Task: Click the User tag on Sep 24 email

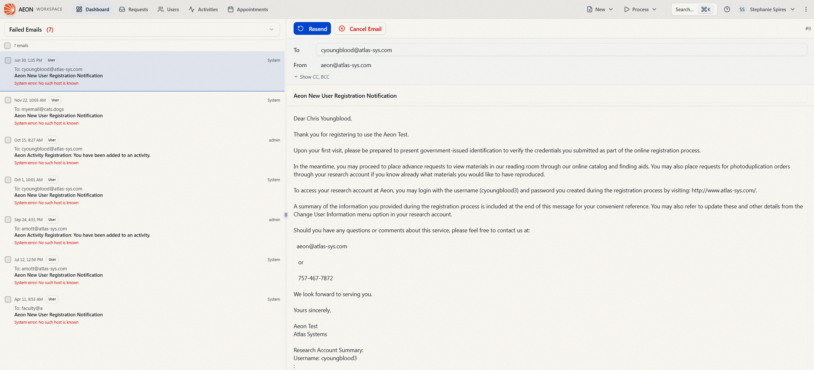Action: (52, 220)
